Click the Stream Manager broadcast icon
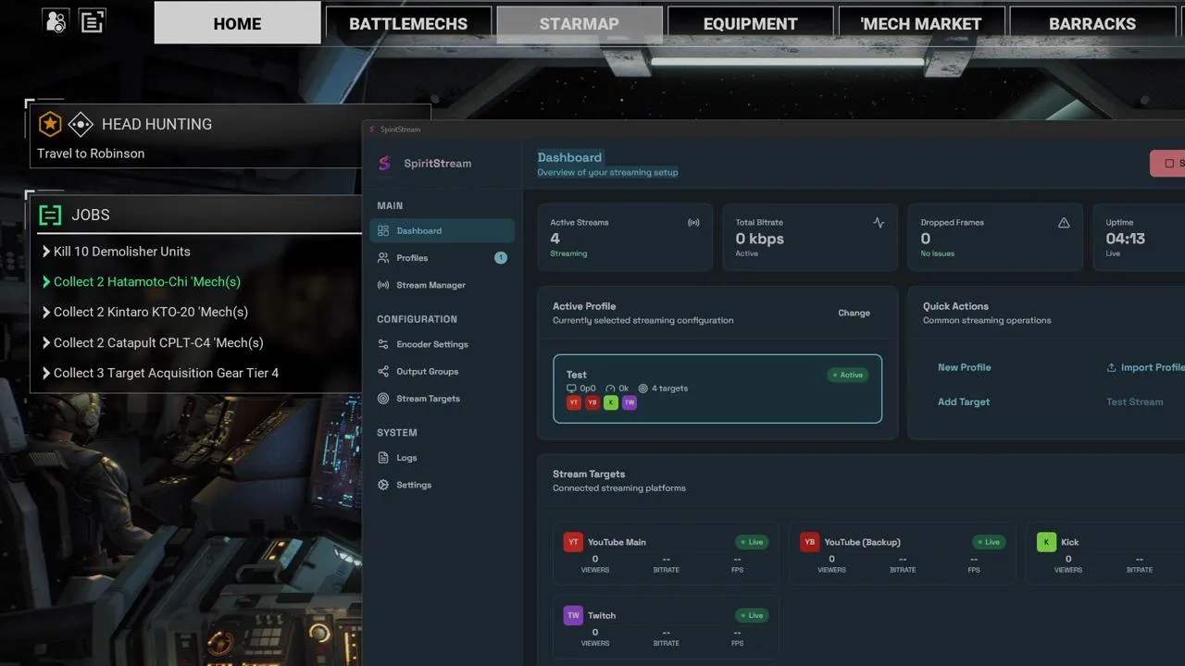 point(383,285)
